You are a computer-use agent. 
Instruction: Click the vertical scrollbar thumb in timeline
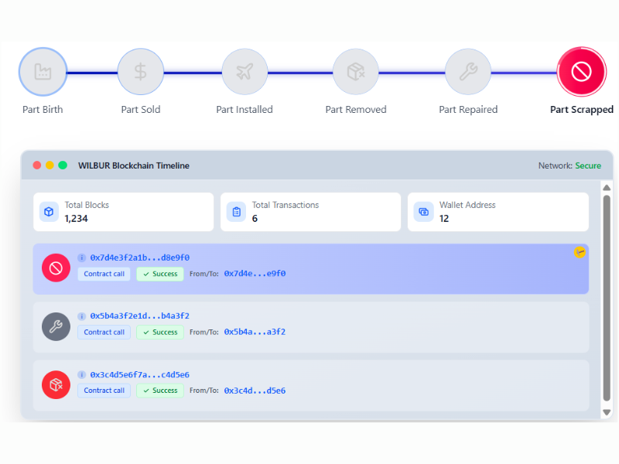[607, 299]
